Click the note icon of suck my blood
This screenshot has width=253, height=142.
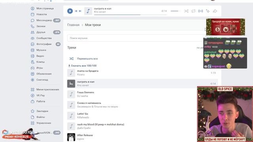pos(71,126)
